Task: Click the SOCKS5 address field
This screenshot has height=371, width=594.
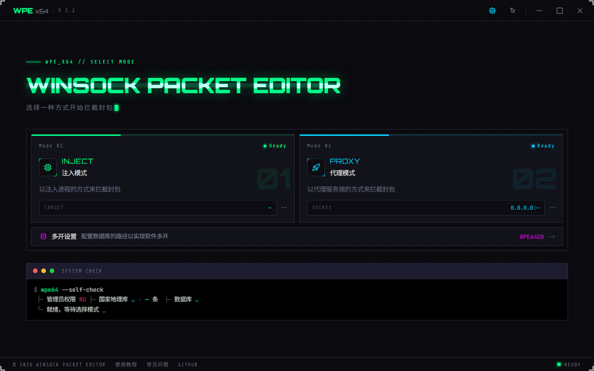Action: (426, 208)
